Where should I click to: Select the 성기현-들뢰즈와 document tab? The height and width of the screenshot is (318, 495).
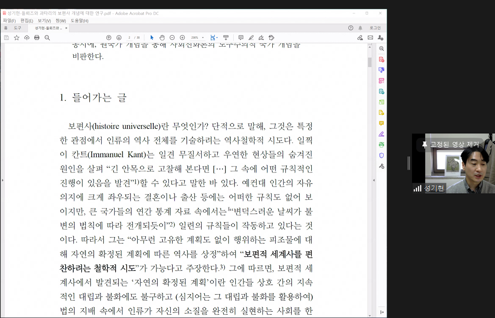[x=48, y=28]
